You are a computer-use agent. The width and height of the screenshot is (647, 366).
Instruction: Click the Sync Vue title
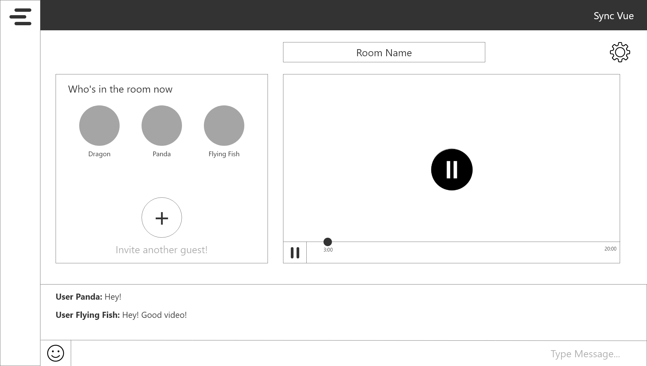[x=613, y=16]
